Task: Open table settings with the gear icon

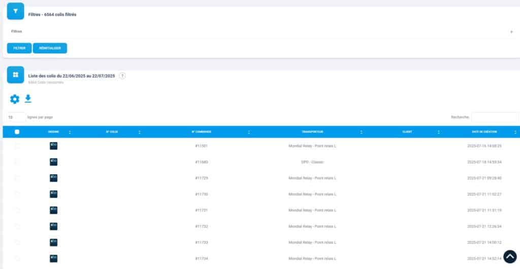Action: coord(15,99)
